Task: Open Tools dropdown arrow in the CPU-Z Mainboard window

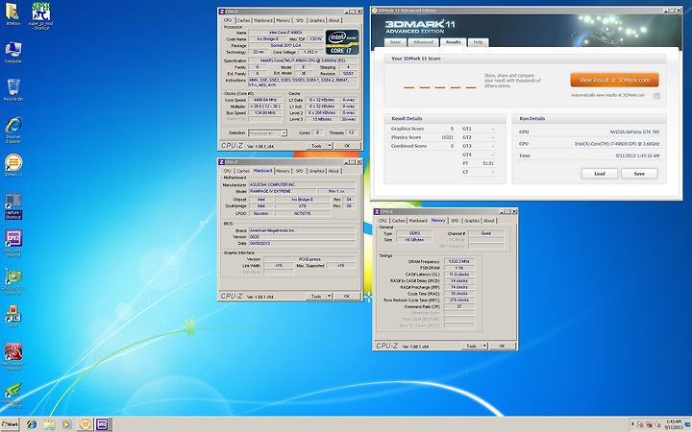Action: [330, 297]
